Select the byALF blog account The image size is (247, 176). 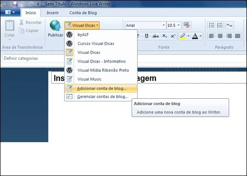click(x=101, y=35)
